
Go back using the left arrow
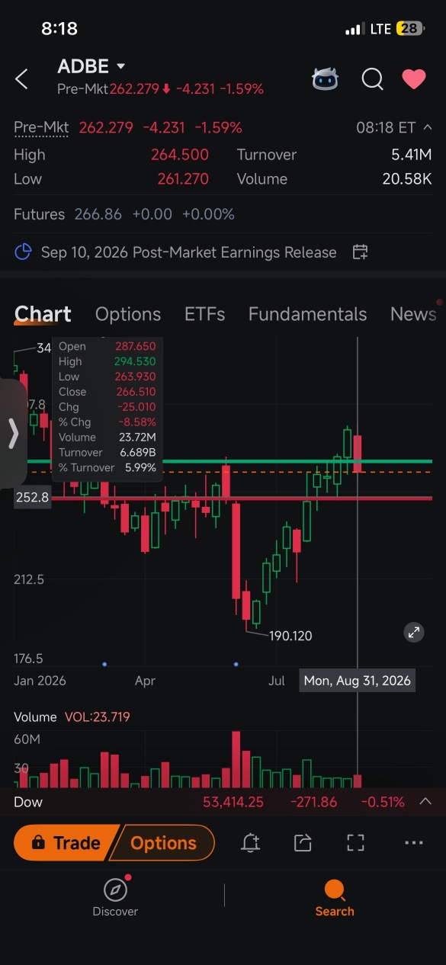[22, 79]
